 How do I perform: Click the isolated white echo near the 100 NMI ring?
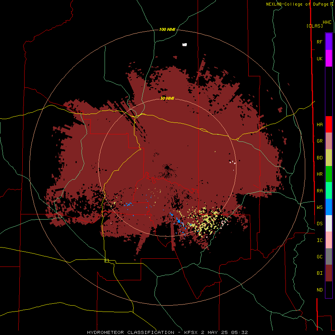coord(185,44)
